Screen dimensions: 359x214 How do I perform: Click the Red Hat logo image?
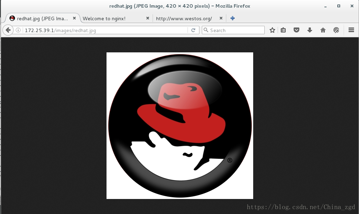tap(180, 126)
